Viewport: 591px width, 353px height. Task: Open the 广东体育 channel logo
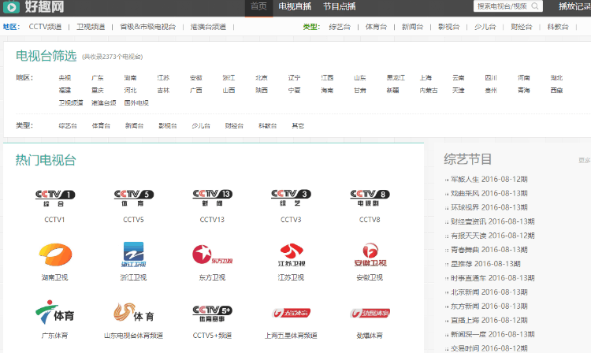tap(55, 313)
